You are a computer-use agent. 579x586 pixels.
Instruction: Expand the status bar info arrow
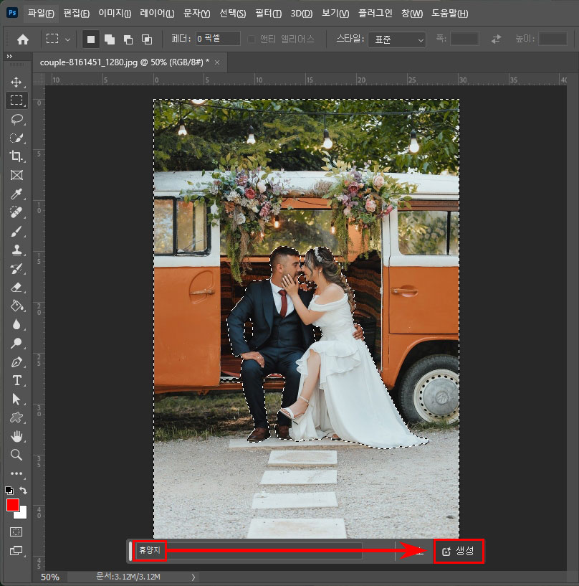(x=193, y=577)
